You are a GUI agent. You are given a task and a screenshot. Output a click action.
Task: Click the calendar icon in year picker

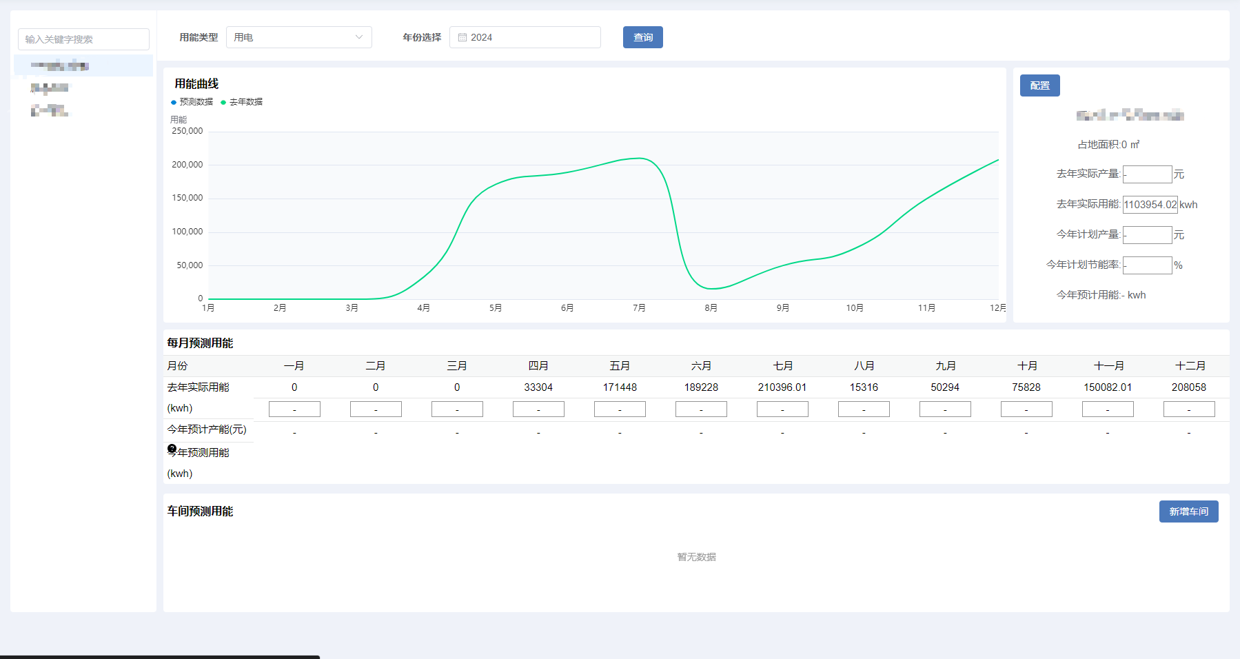[x=463, y=37]
